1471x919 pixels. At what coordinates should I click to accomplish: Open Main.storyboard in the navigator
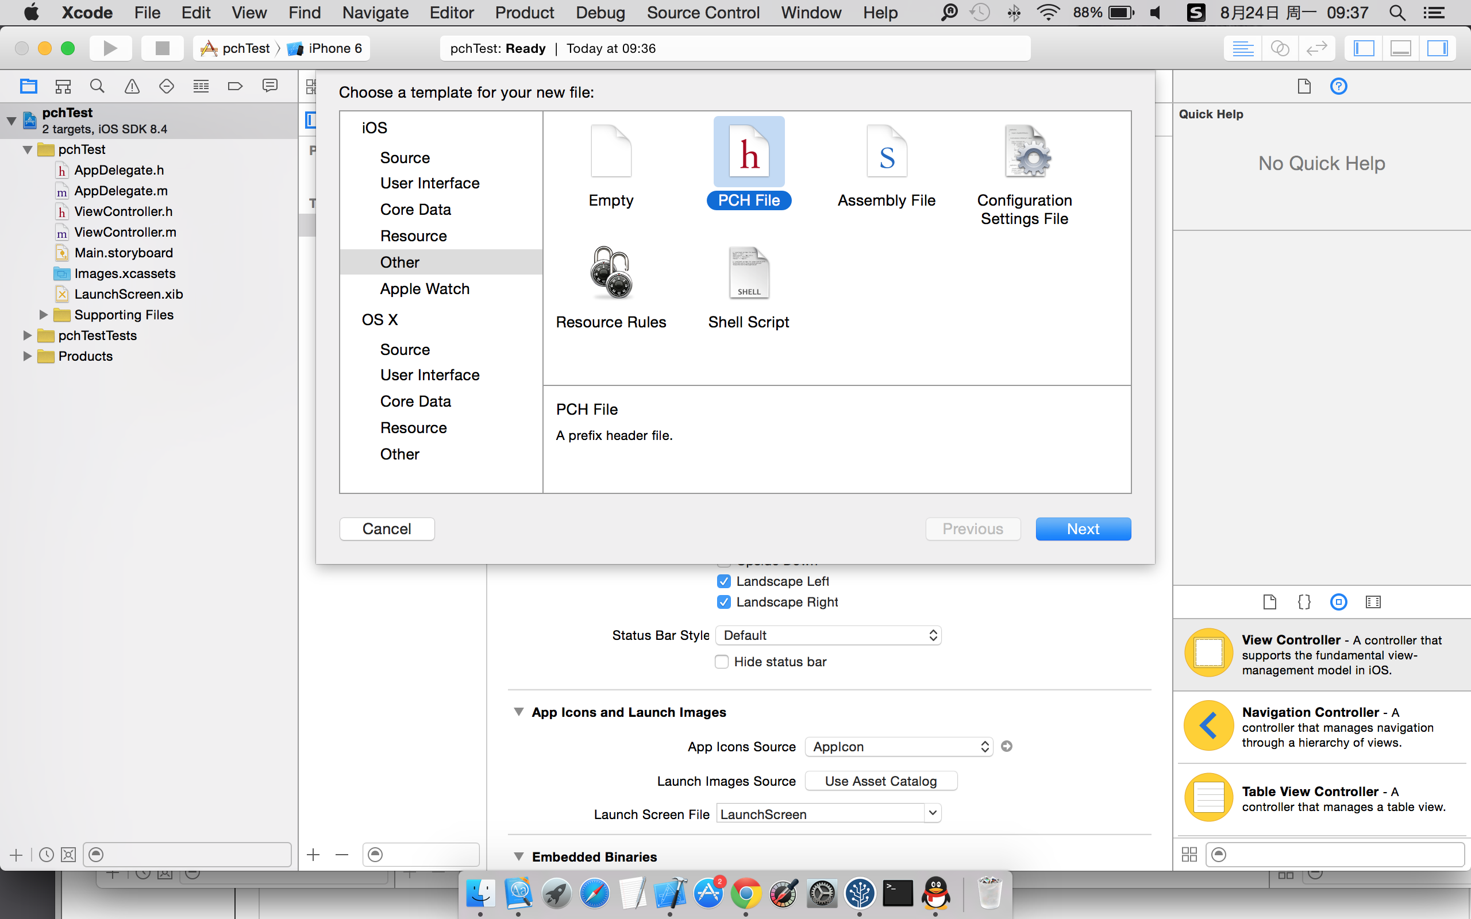pos(124,253)
